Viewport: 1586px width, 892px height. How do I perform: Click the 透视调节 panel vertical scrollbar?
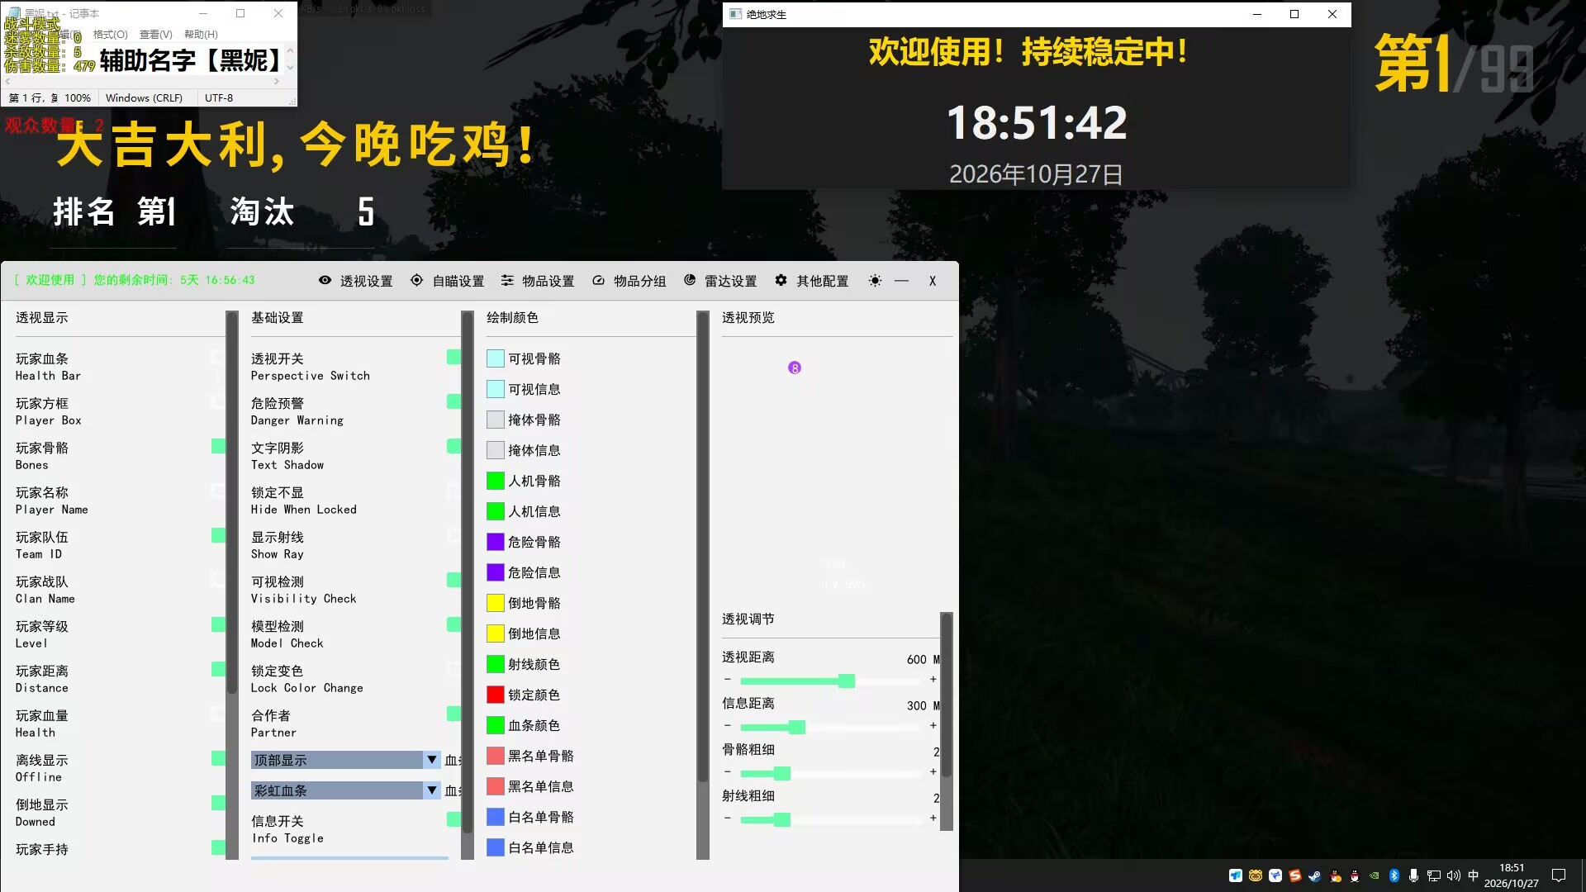tap(947, 720)
